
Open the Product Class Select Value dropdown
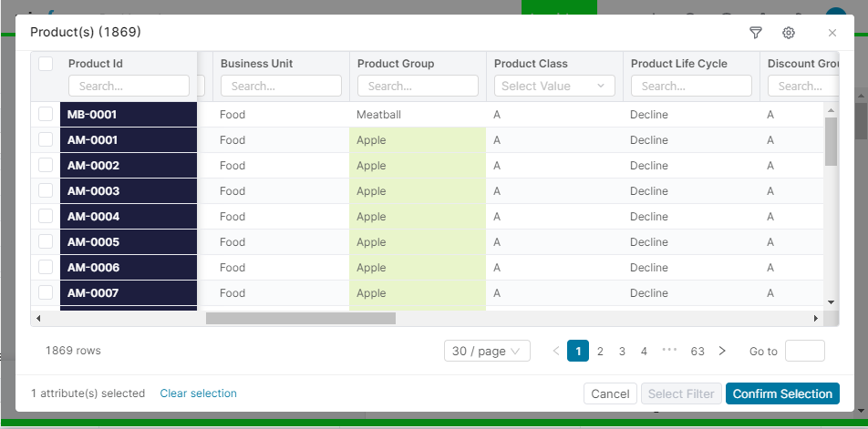click(x=553, y=86)
